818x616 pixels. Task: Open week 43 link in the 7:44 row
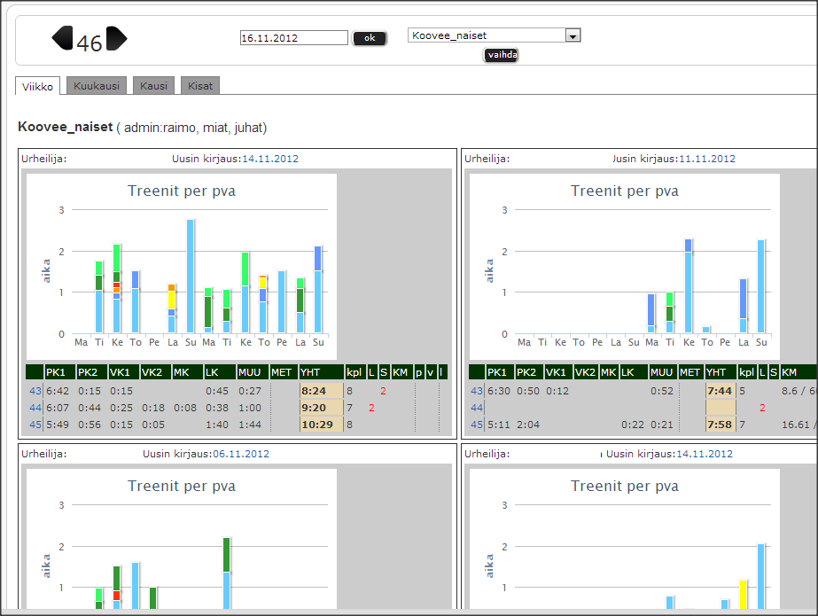(x=477, y=391)
